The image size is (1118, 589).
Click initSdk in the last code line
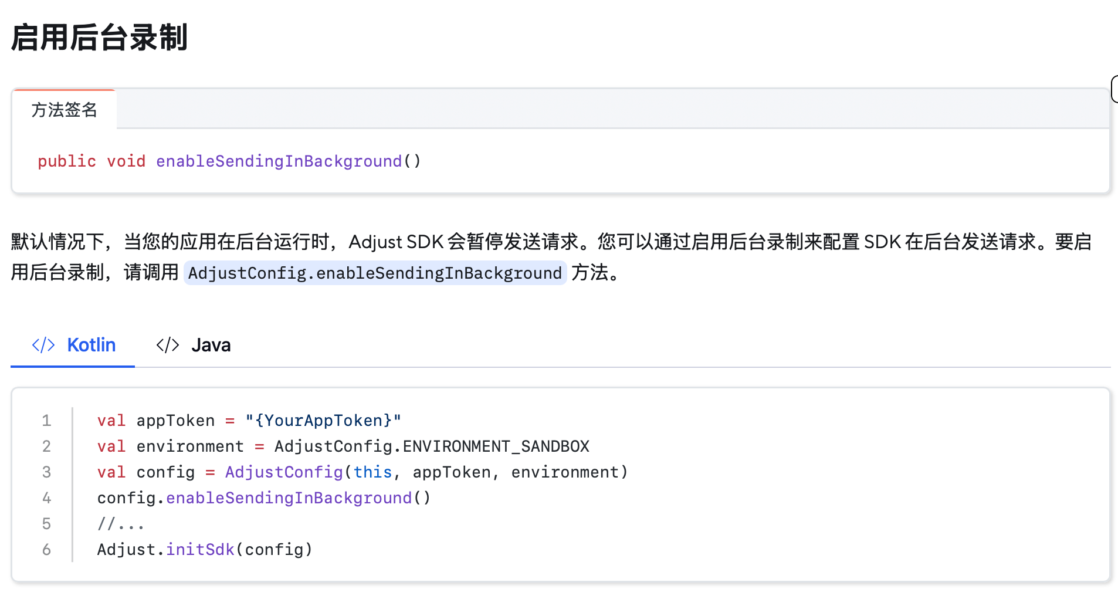click(x=200, y=550)
